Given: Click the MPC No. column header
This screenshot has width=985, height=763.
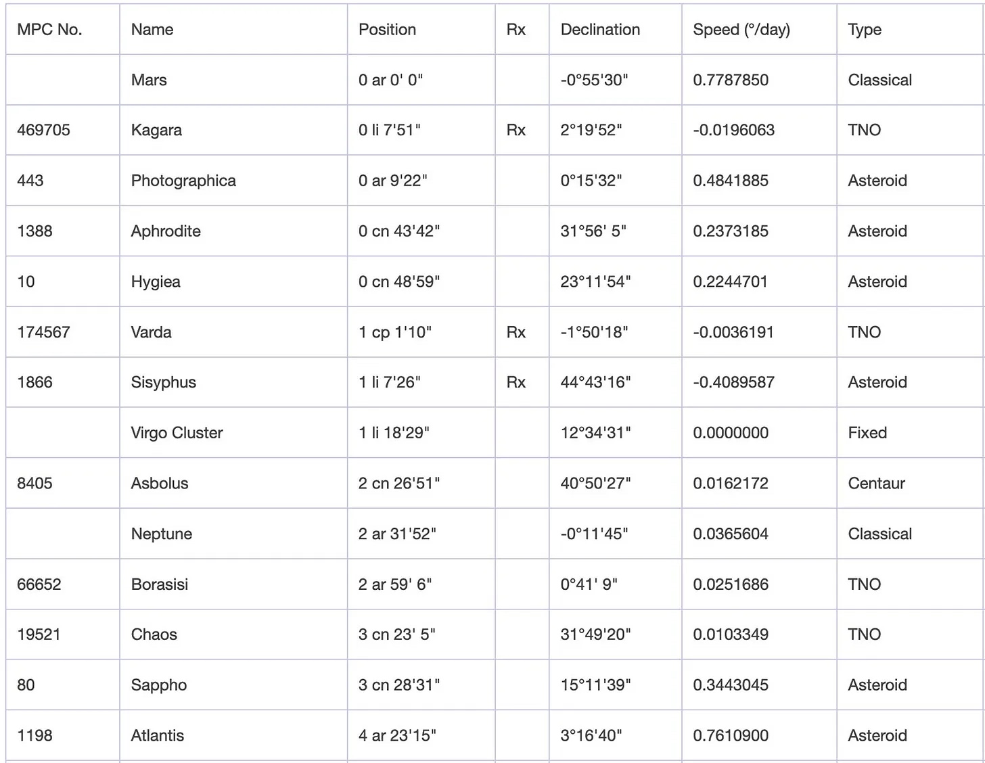Looking at the screenshot, I should click(x=49, y=30).
